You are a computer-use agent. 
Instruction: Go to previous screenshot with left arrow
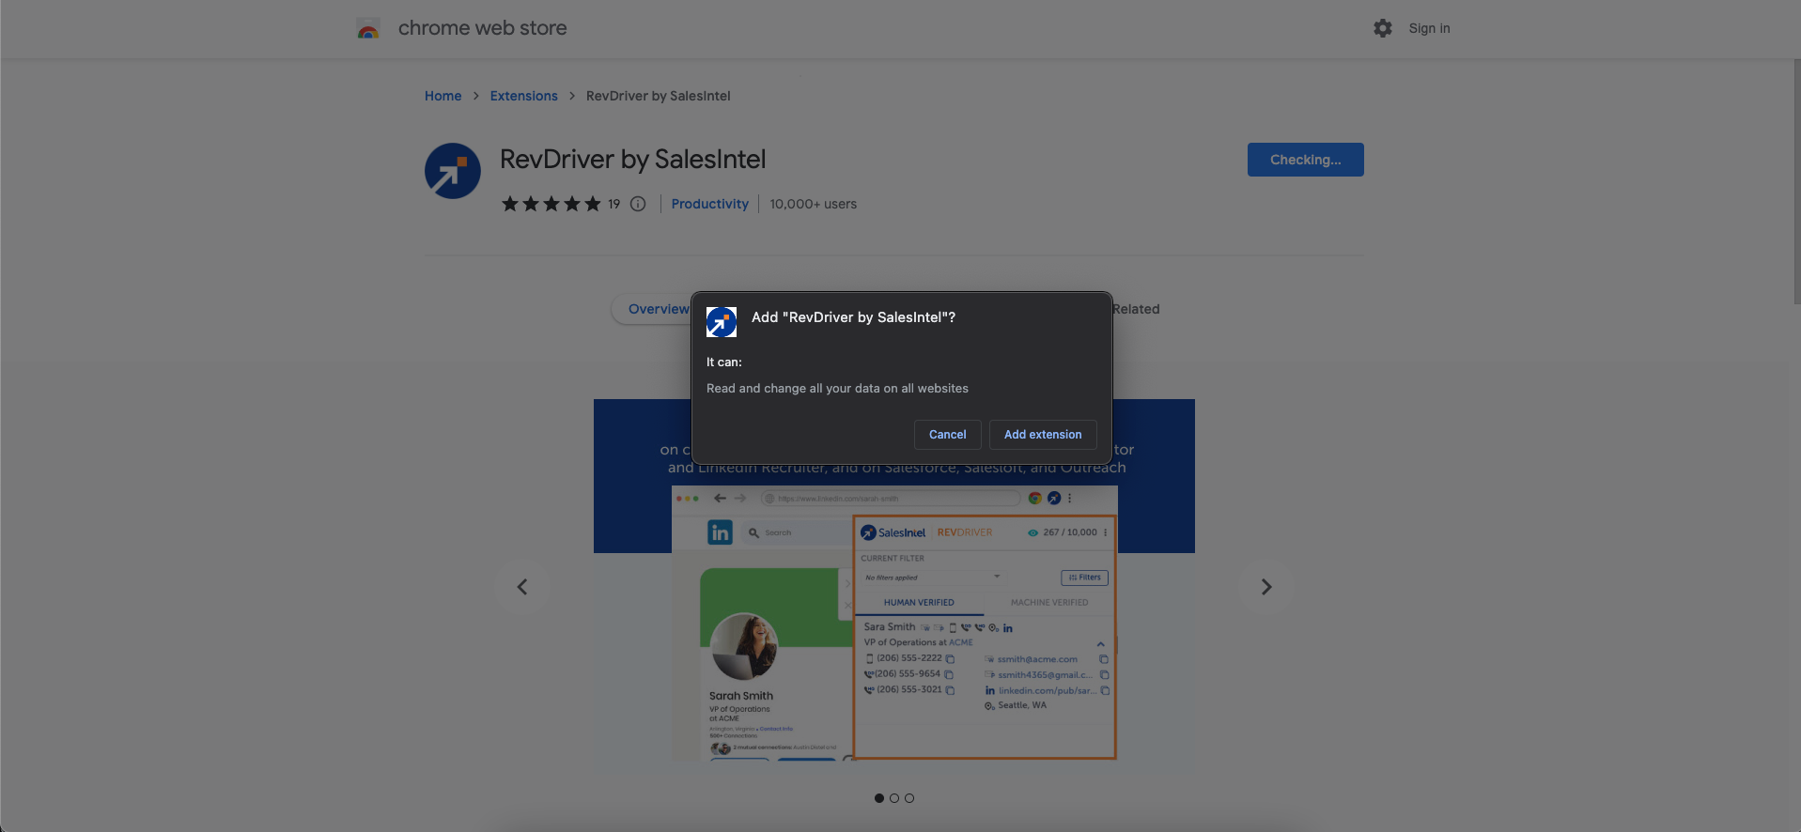point(522,587)
